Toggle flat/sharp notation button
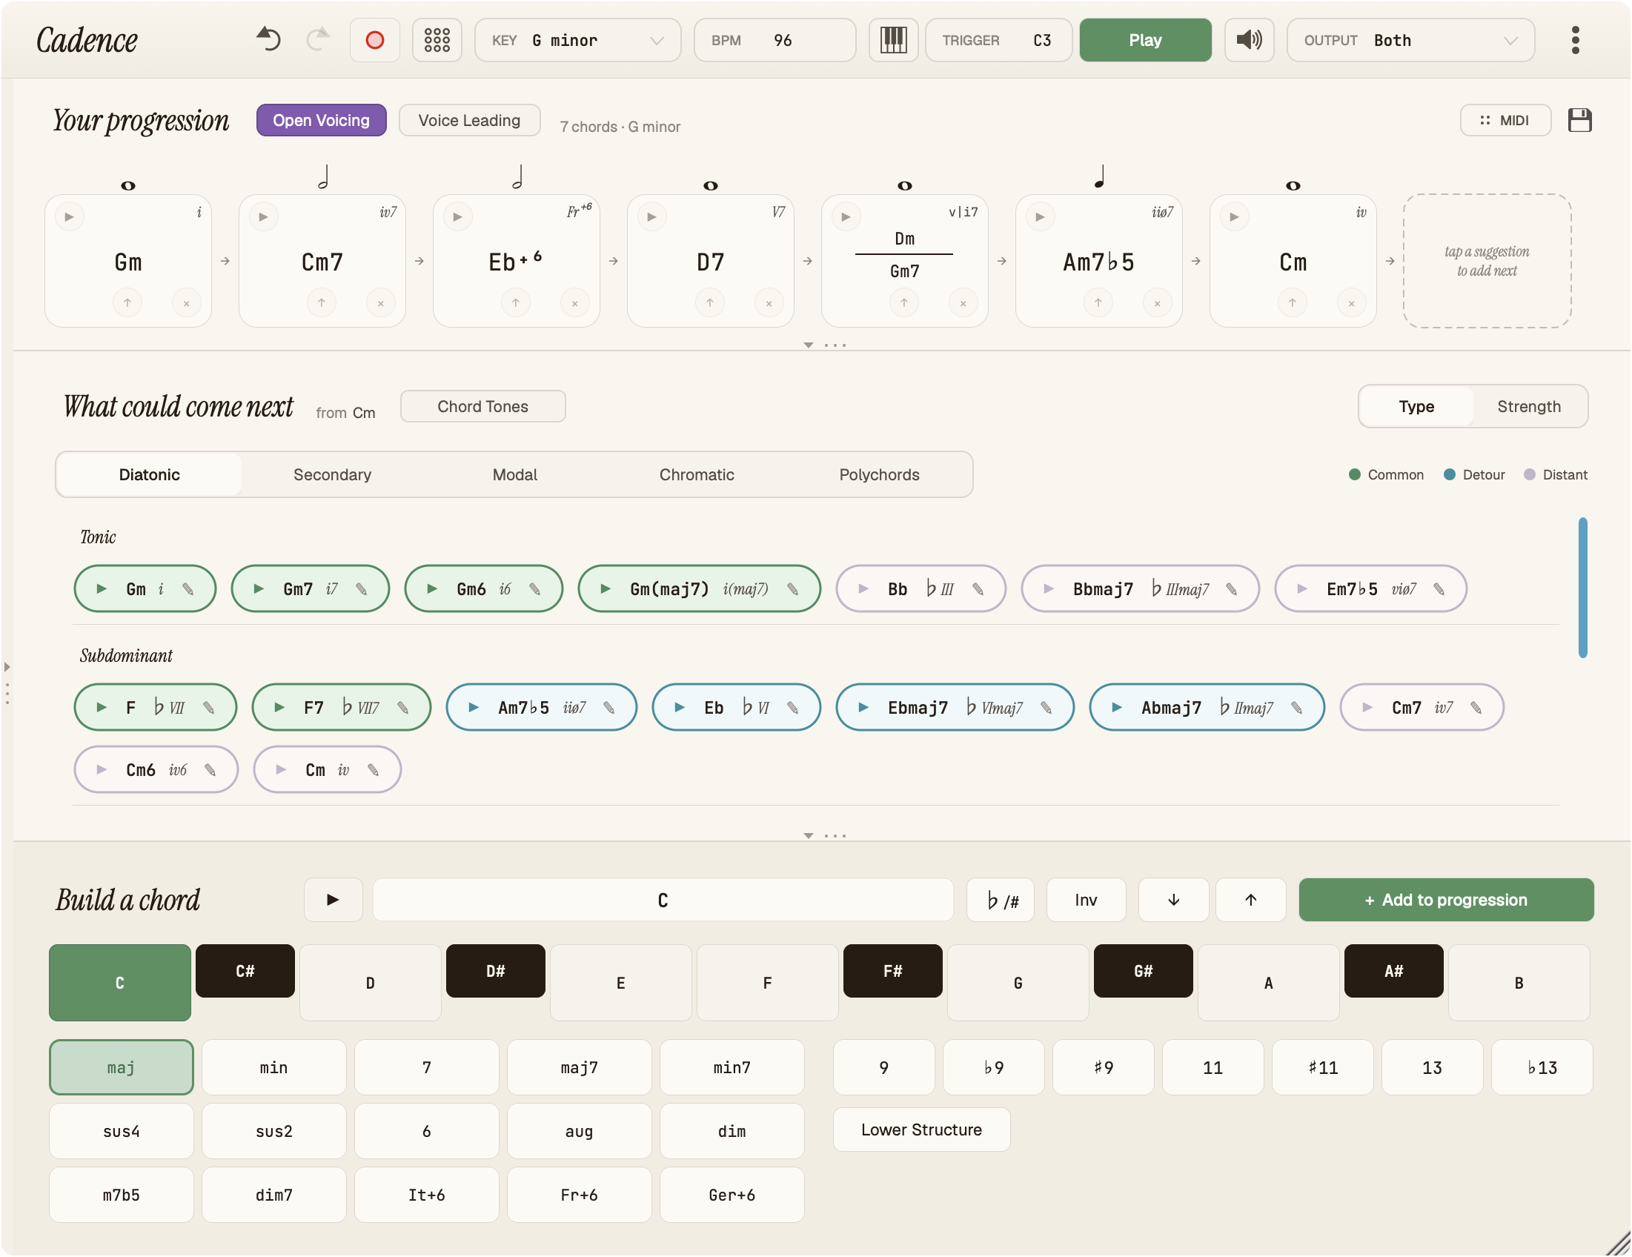Image resolution: width=1632 pixels, height=1257 pixels. 1001,900
